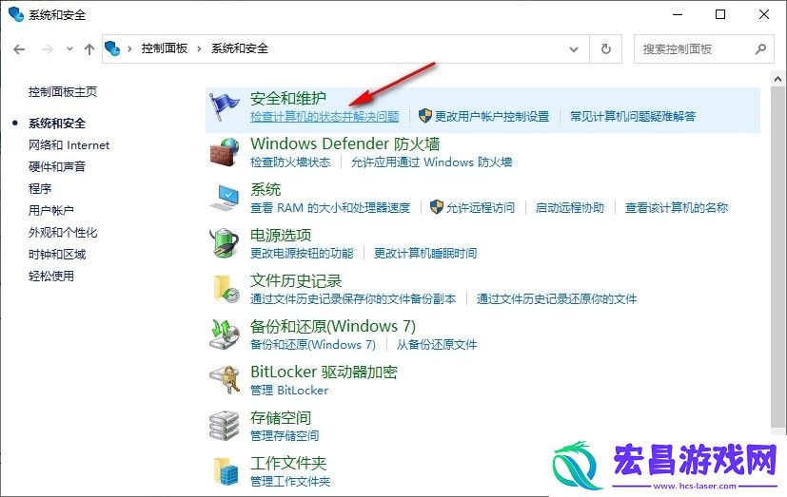
Task: Click 检查防火墙状态 link
Action: tap(290, 162)
